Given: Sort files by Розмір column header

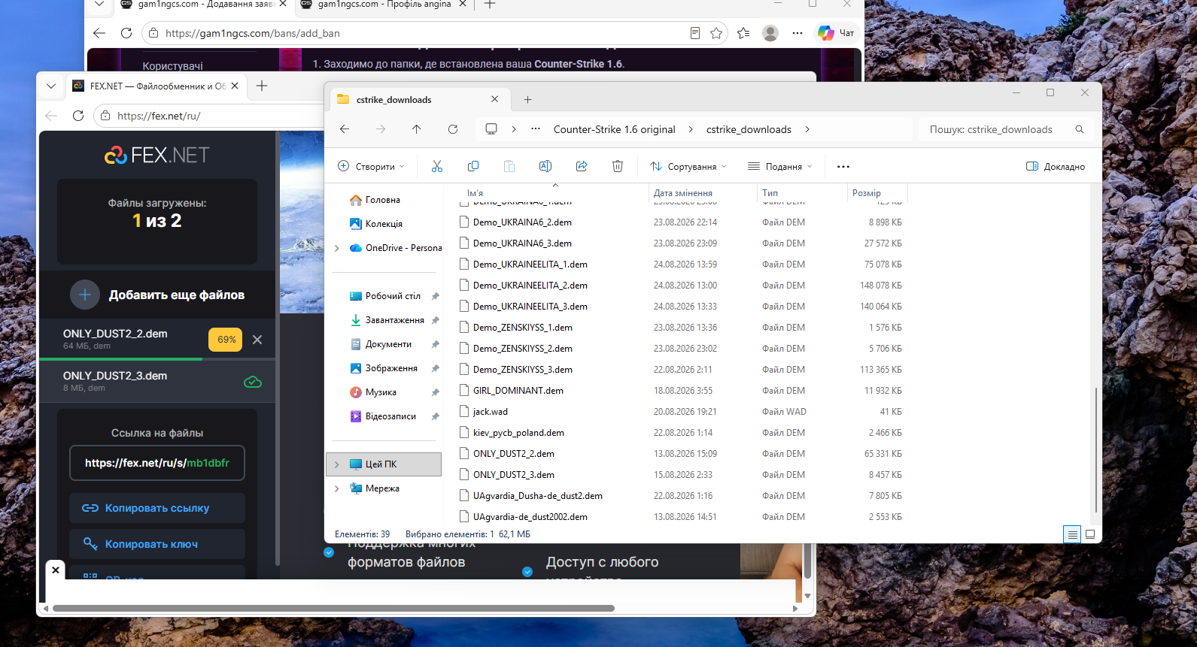Looking at the screenshot, I should [877, 193].
